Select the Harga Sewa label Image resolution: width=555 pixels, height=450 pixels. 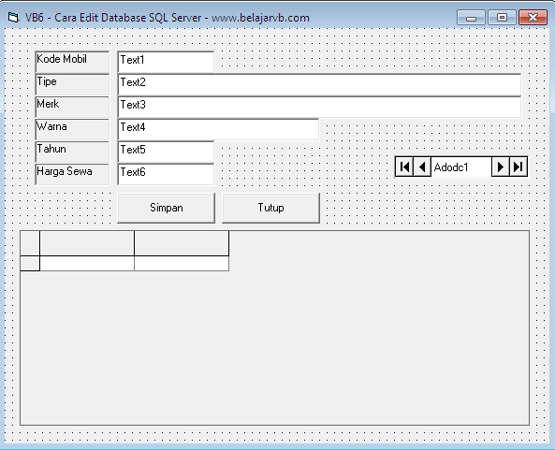click(x=72, y=174)
